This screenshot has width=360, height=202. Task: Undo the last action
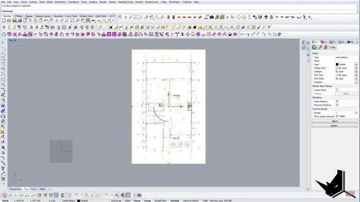coord(46,21)
